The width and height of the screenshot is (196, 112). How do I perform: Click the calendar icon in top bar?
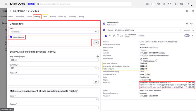pos(158,4)
